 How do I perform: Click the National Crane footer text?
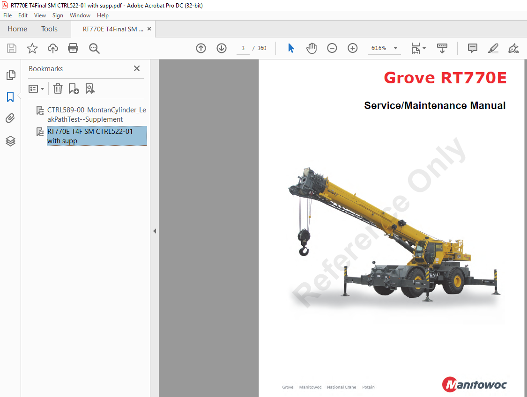point(341,387)
